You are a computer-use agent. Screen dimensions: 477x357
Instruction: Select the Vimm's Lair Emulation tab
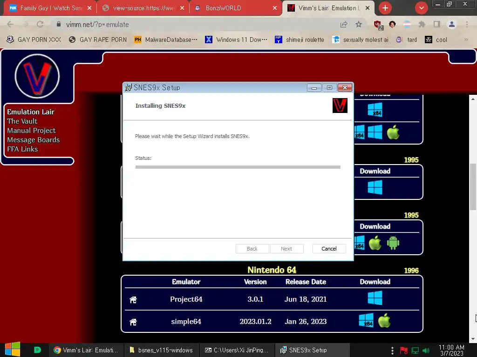point(327,8)
